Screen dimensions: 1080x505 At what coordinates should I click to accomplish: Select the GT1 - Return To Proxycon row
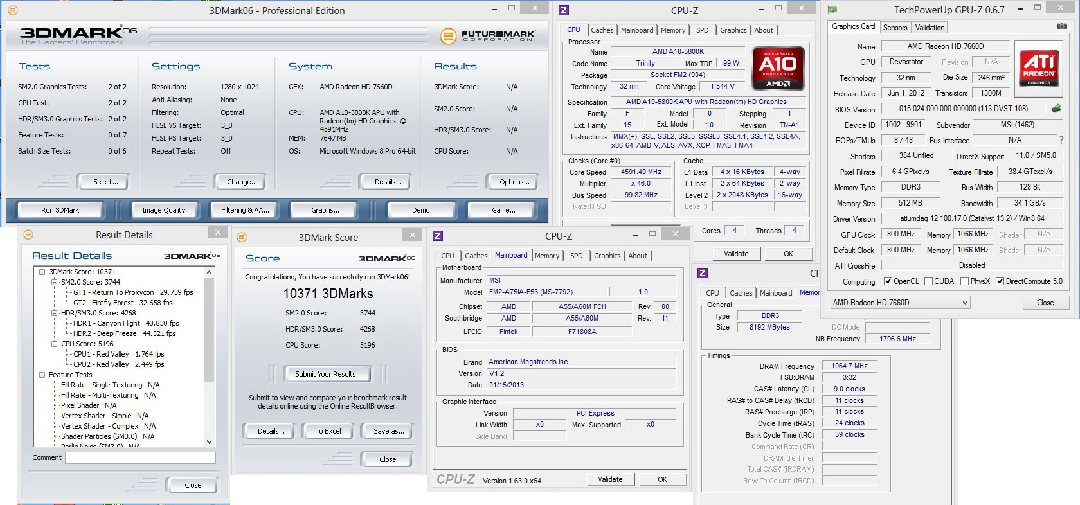[x=133, y=292]
